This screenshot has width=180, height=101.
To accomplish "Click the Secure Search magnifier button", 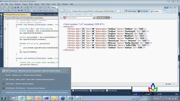I will pyautogui.click(x=94, y=17).
